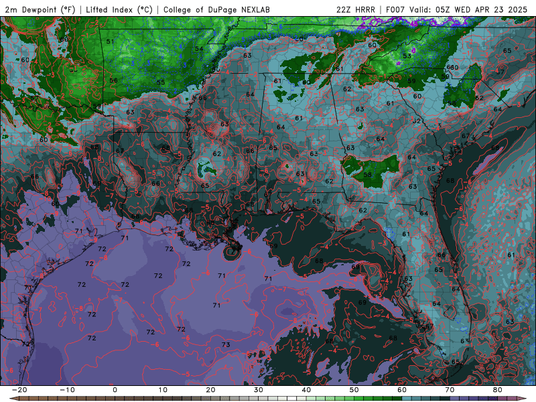
Task: Click the 51 dewpoint value on the map
Action: pos(110,42)
